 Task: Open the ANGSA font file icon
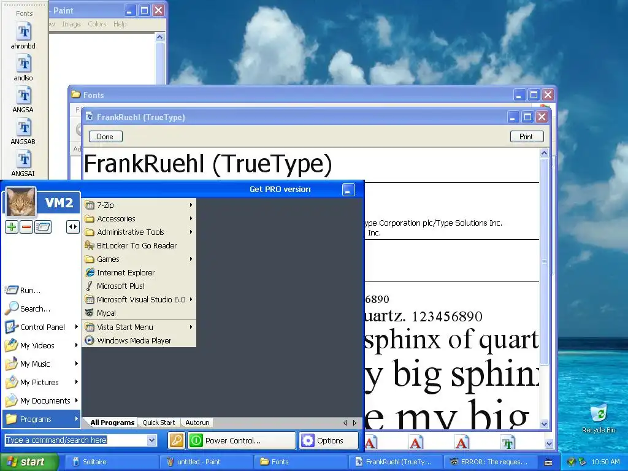[23, 100]
